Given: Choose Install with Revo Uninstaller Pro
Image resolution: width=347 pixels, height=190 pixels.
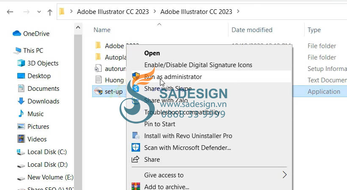Looking at the screenshot, I should pyautogui.click(x=188, y=136).
